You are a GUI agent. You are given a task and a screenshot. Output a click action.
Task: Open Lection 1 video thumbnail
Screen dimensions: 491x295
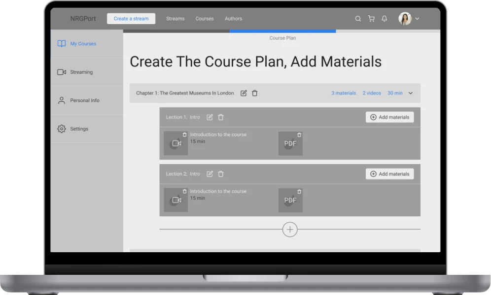(176, 143)
